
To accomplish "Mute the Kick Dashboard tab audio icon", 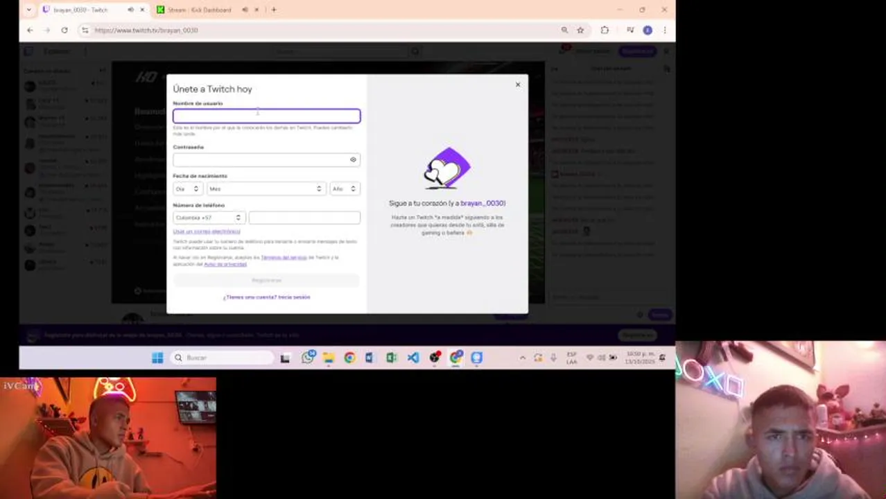I will tap(245, 10).
